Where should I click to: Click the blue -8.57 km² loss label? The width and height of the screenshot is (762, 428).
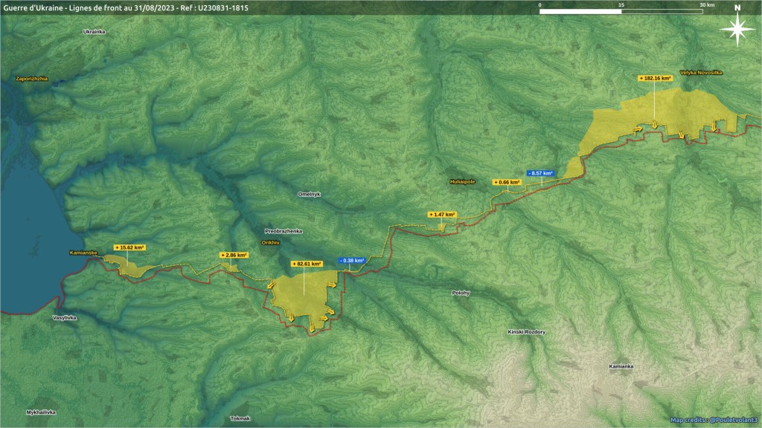pos(540,173)
